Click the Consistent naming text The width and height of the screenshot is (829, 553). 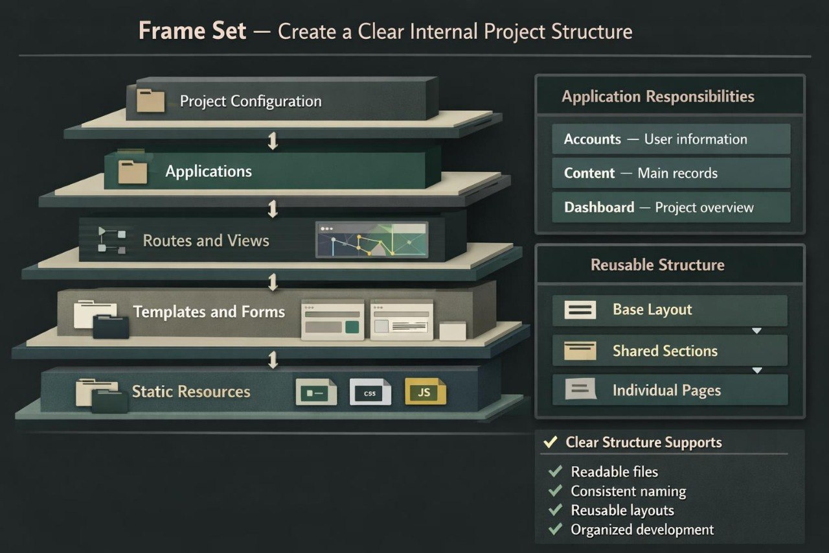coord(628,491)
